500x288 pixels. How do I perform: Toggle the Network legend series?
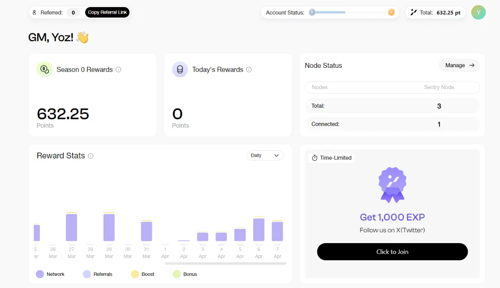pyautogui.click(x=50, y=274)
